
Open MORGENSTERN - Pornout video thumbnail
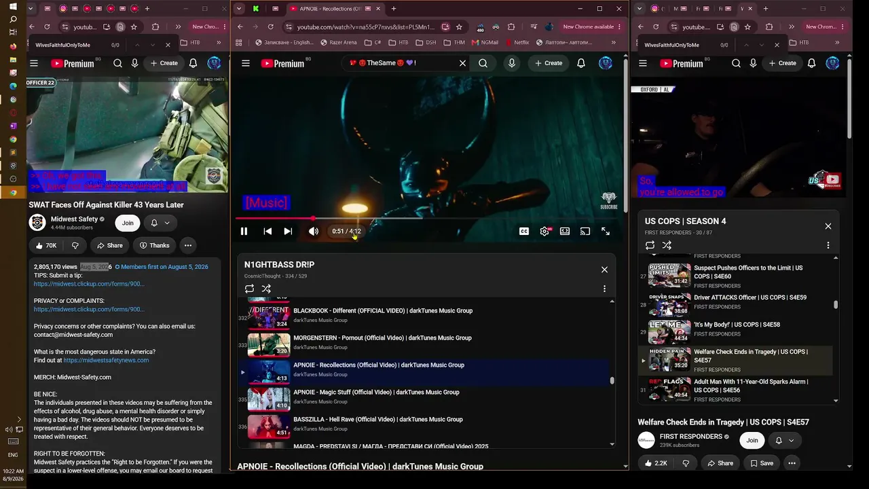point(269,344)
